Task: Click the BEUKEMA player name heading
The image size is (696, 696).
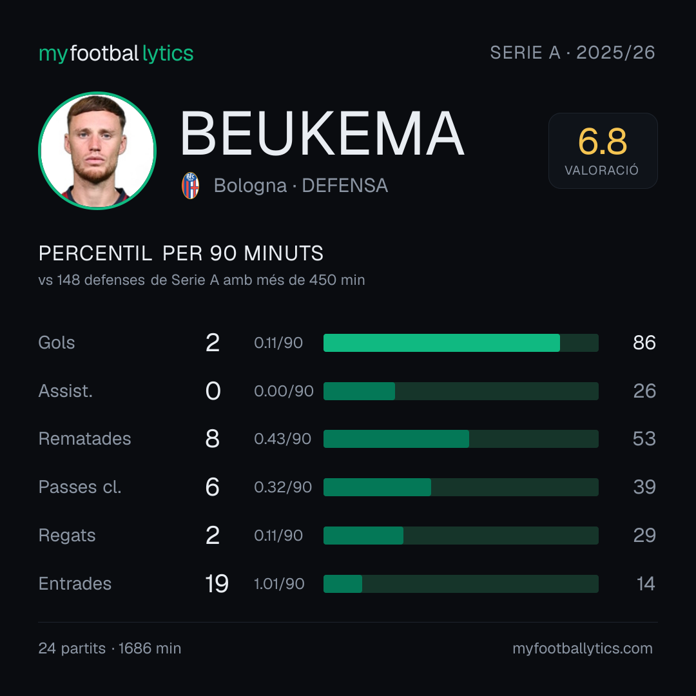Action: 322,133
